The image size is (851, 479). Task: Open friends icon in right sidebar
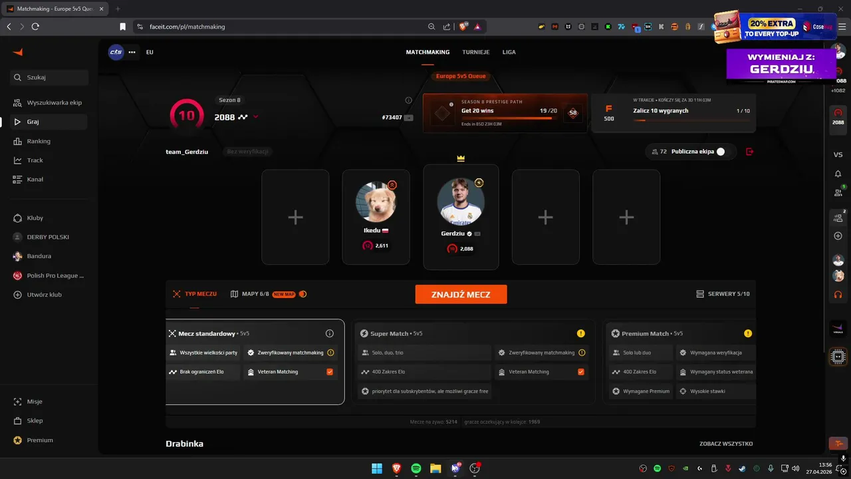click(838, 193)
